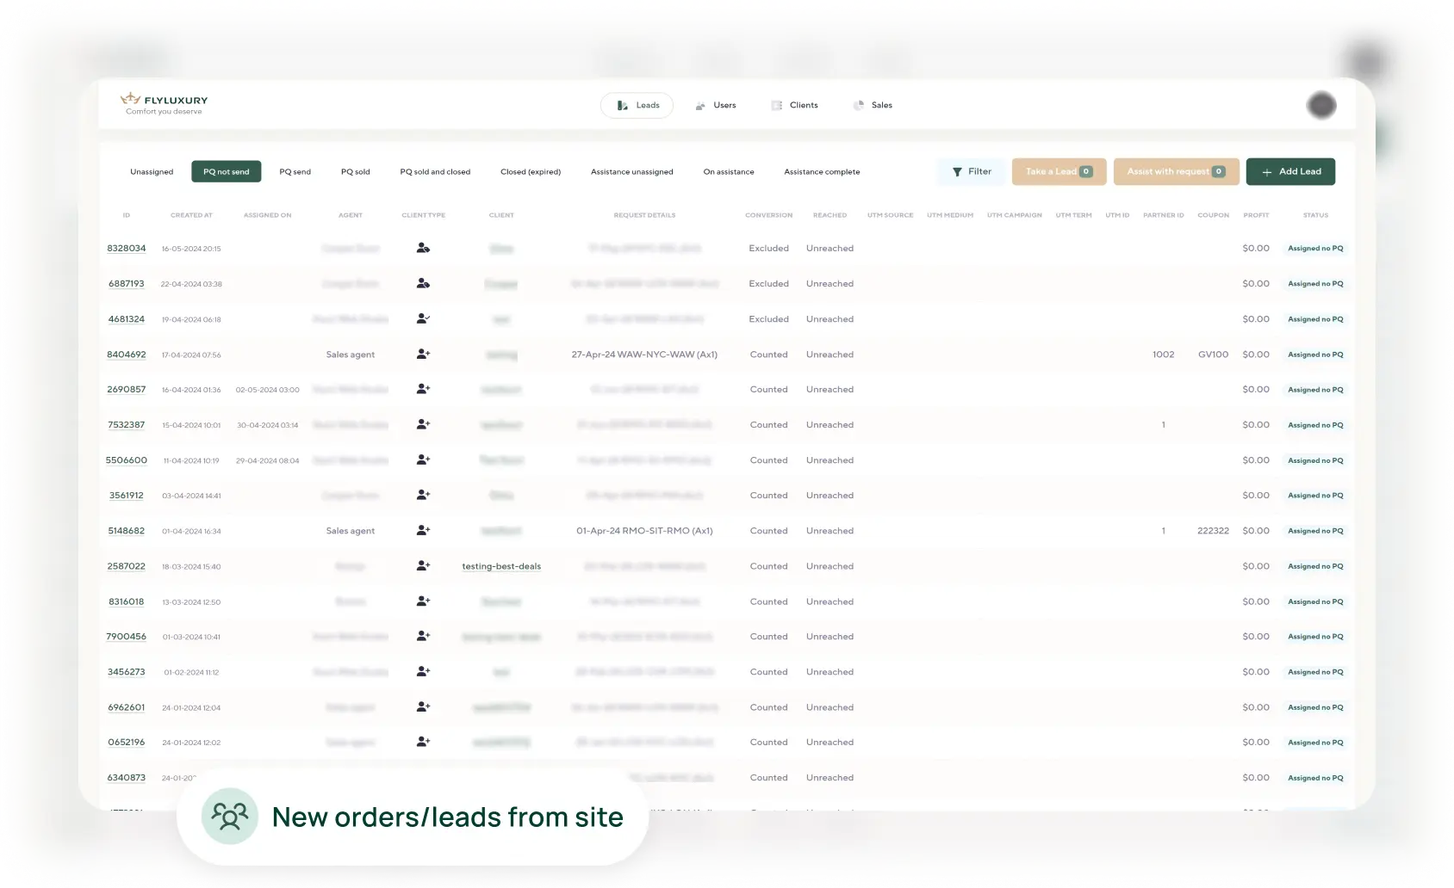Click client type icon for lead 8328034

click(423, 248)
